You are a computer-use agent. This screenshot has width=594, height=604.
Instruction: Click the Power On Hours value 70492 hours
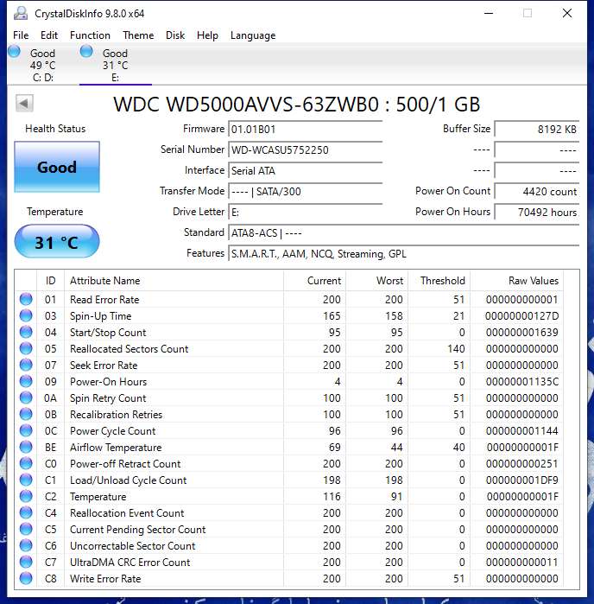pyautogui.click(x=537, y=213)
